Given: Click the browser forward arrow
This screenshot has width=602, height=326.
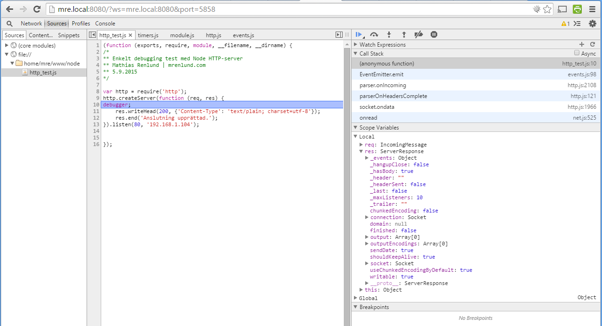Looking at the screenshot, I should coord(23,9).
